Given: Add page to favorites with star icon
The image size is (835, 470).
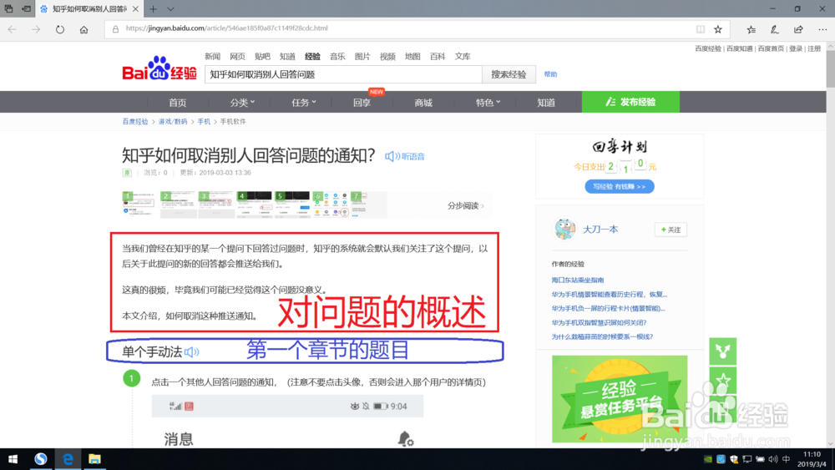Looking at the screenshot, I should [718, 29].
